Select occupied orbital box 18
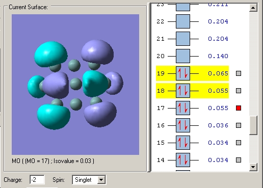Viewport: 263px width, 188px height. tap(183, 91)
